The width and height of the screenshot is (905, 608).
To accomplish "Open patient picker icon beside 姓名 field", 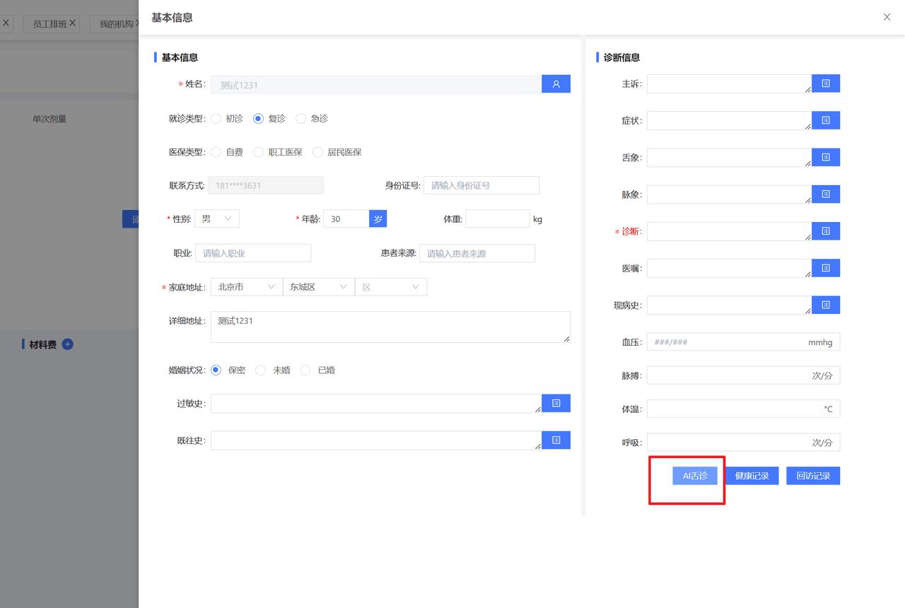I will pyautogui.click(x=556, y=84).
